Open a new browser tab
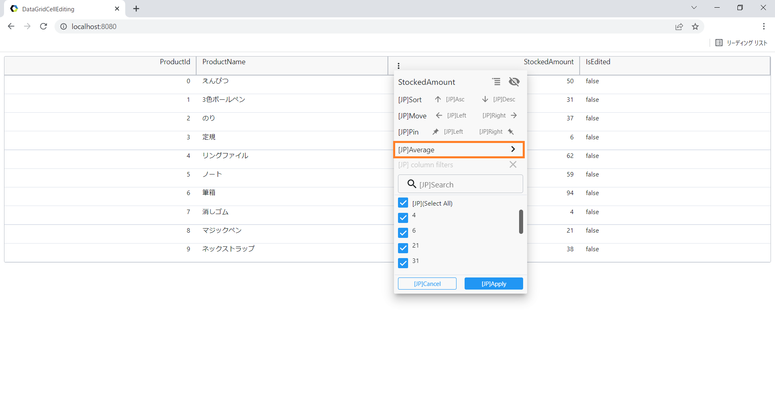The image size is (775, 416). click(x=136, y=8)
